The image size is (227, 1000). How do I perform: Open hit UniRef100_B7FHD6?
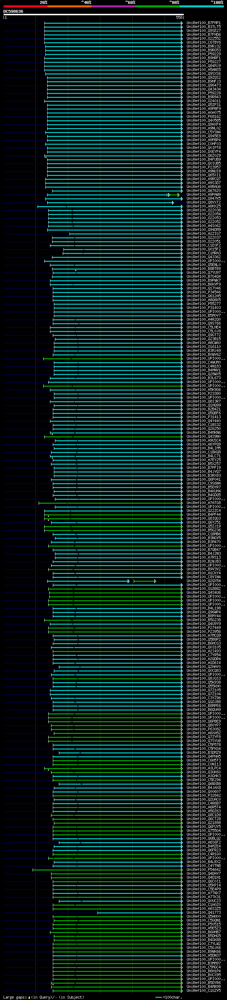[x=203, y=34]
